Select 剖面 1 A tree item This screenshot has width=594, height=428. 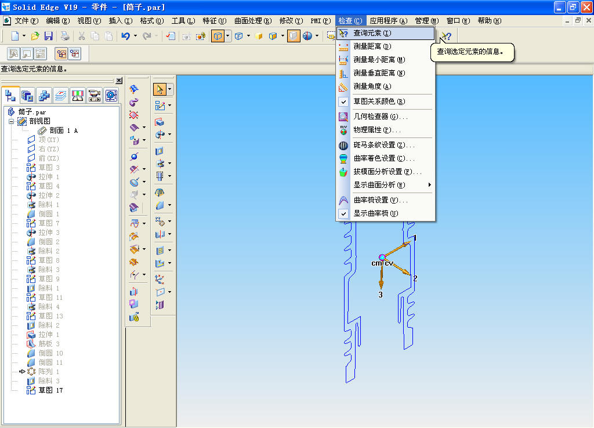(x=64, y=130)
